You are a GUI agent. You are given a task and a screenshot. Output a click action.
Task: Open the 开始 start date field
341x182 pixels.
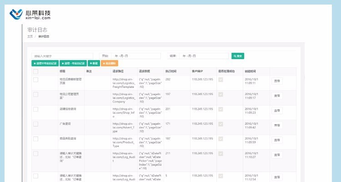click(135, 56)
